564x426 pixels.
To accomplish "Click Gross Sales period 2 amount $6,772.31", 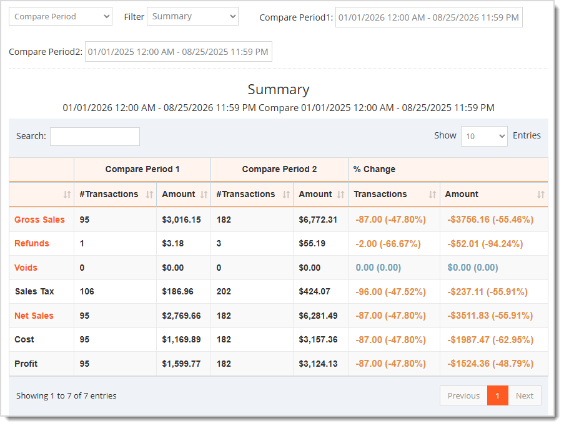I will click(318, 220).
